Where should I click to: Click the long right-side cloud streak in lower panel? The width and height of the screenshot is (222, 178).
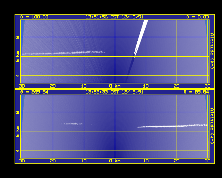(172, 126)
